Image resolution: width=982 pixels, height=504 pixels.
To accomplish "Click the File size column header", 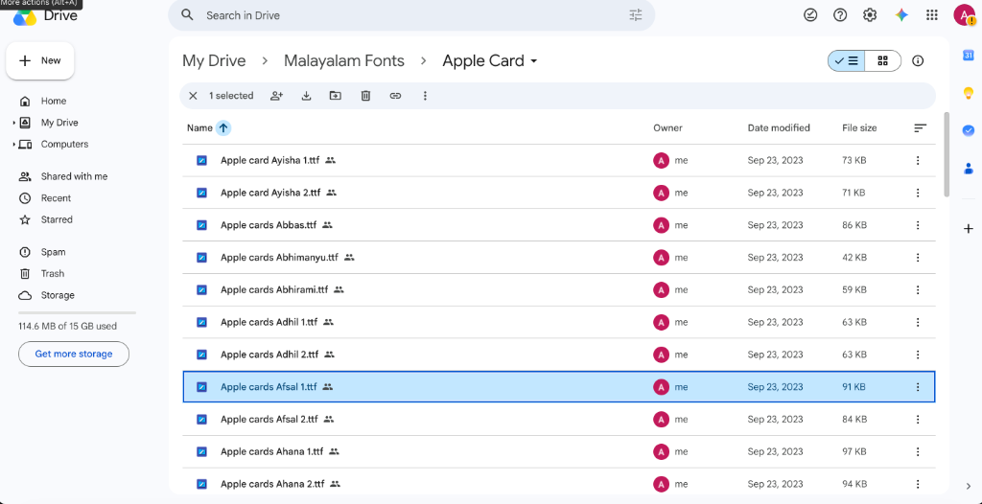I will pos(859,127).
